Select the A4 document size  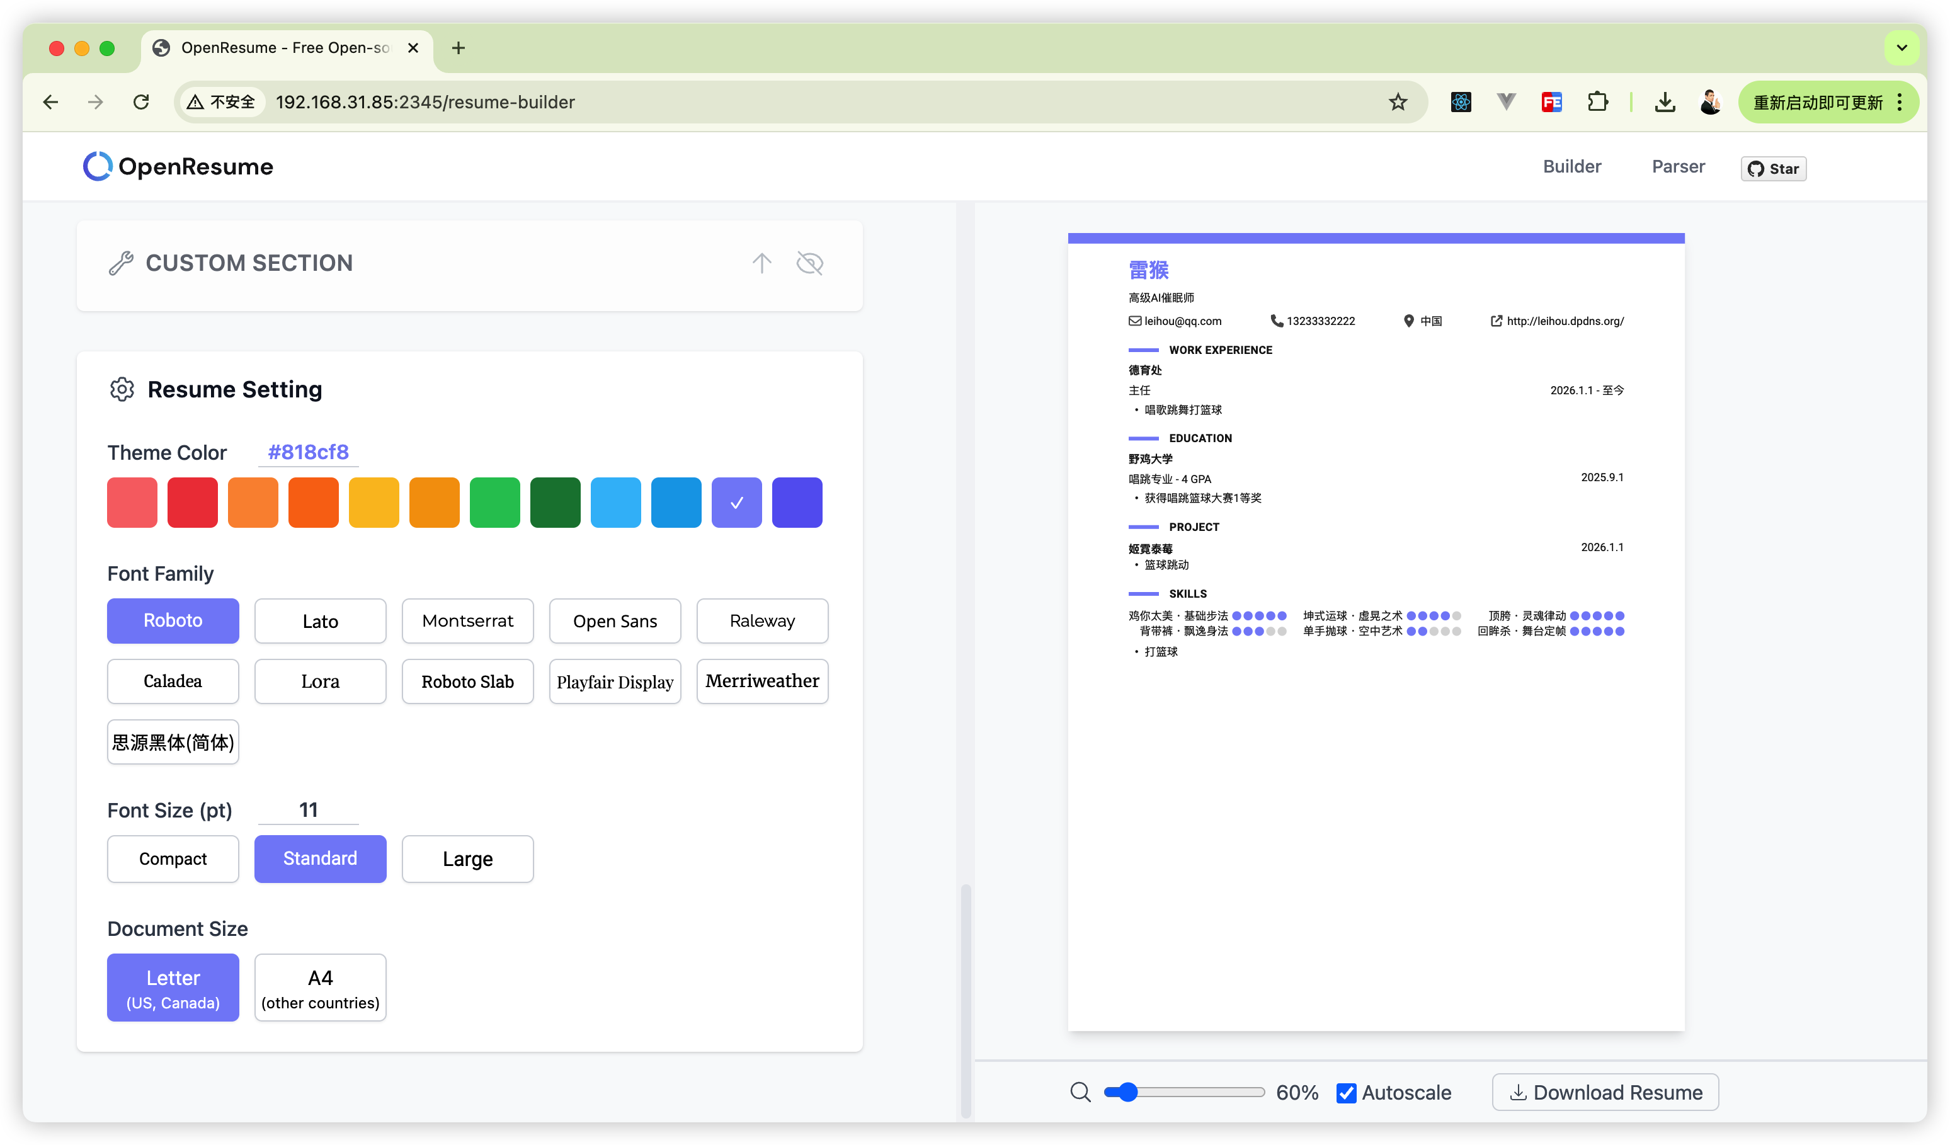pyautogui.click(x=321, y=988)
